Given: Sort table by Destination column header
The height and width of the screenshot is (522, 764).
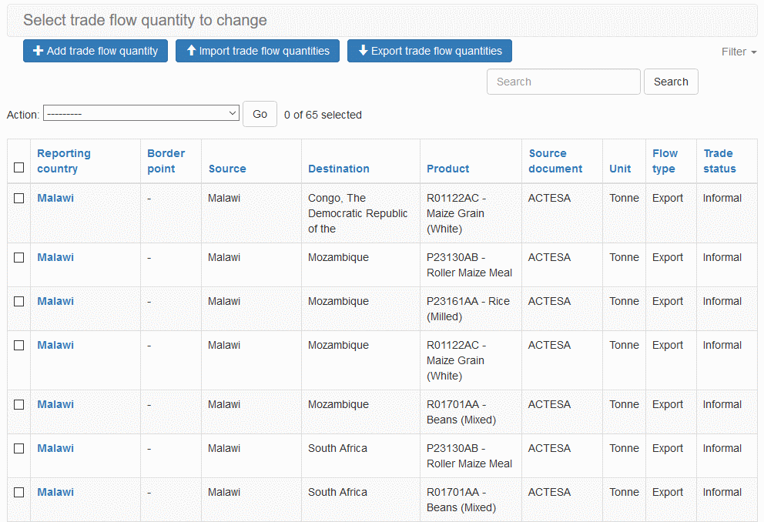Looking at the screenshot, I should coord(338,169).
